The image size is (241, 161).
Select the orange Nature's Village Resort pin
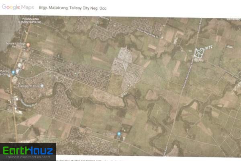(28, 45)
